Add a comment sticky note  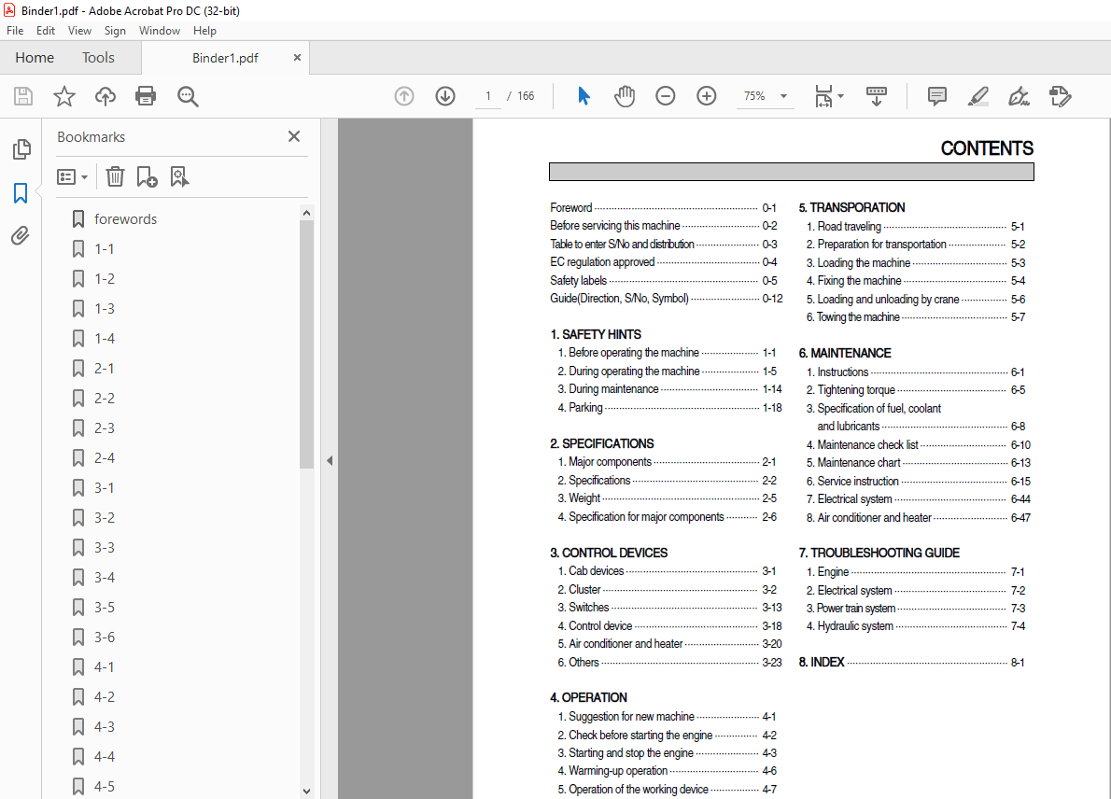point(936,95)
